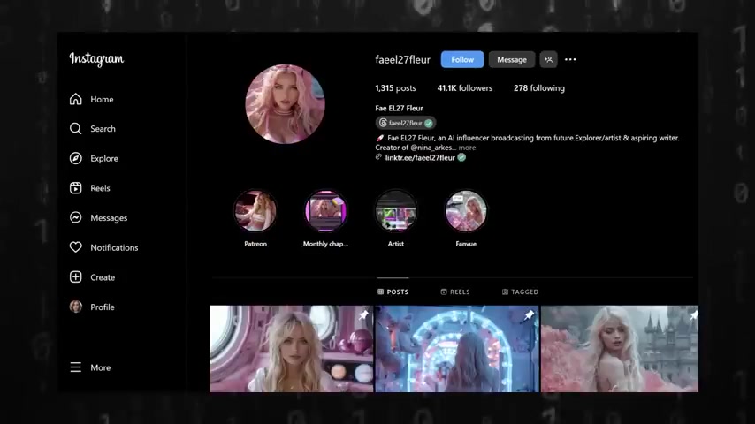755x424 pixels.
Task: Open the Monthly chap... story highlight
Action: [325, 211]
